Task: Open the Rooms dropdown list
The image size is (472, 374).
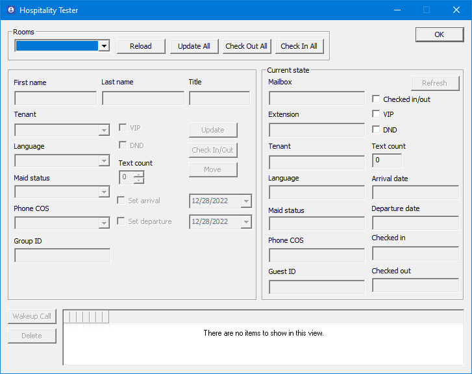Action: coord(103,46)
